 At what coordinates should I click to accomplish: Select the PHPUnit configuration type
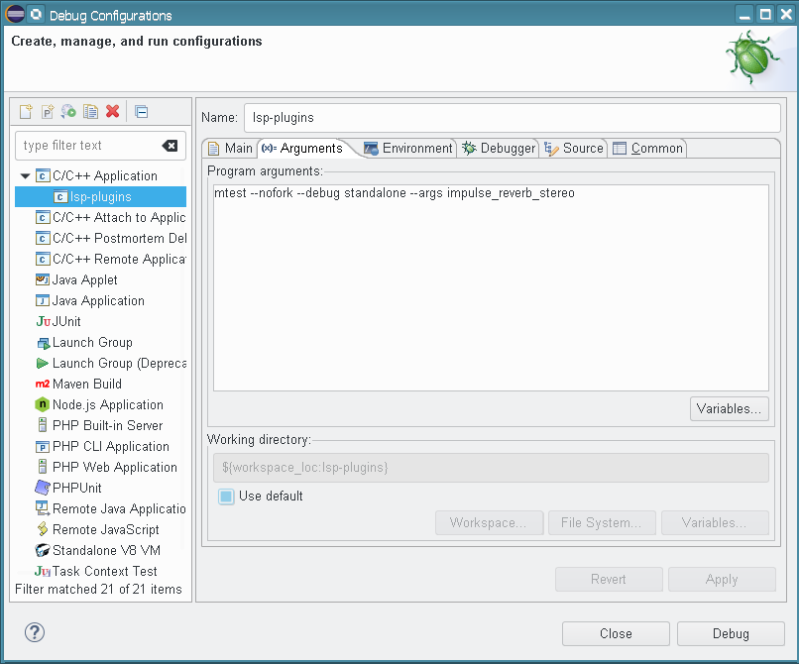tap(76, 489)
